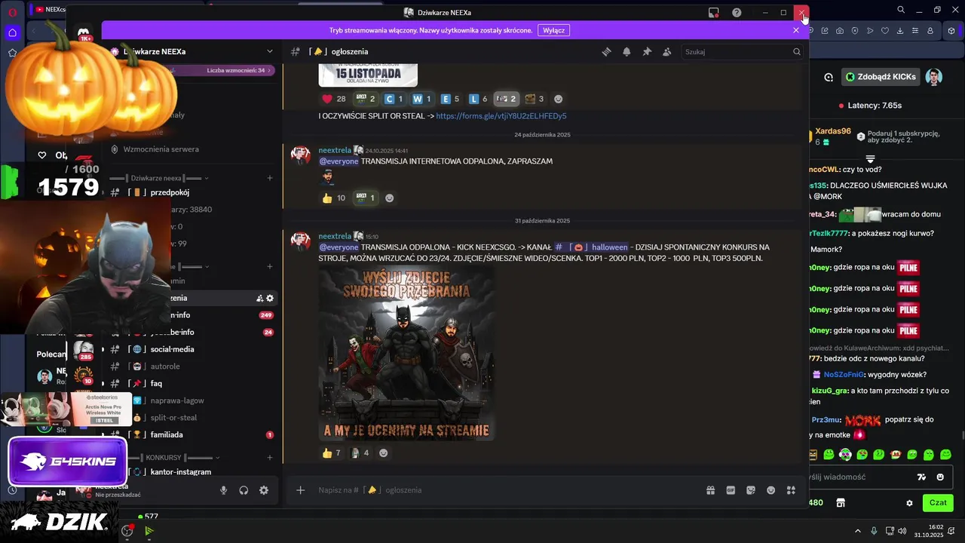The image size is (965, 543).
Task: Open the apps icon in message bar
Action: [791, 490]
